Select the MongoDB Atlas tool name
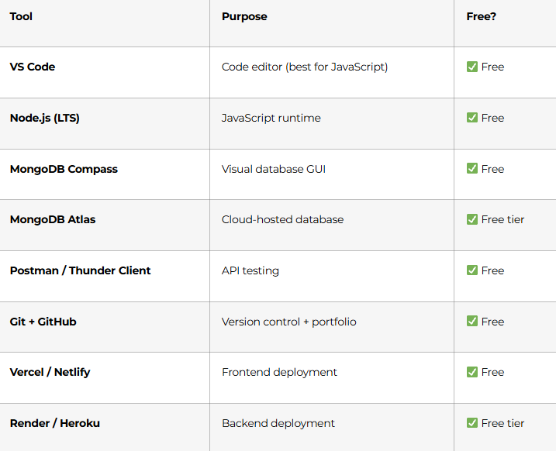Image resolution: width=556 pixels, height=451 pixels. point(53,219)
